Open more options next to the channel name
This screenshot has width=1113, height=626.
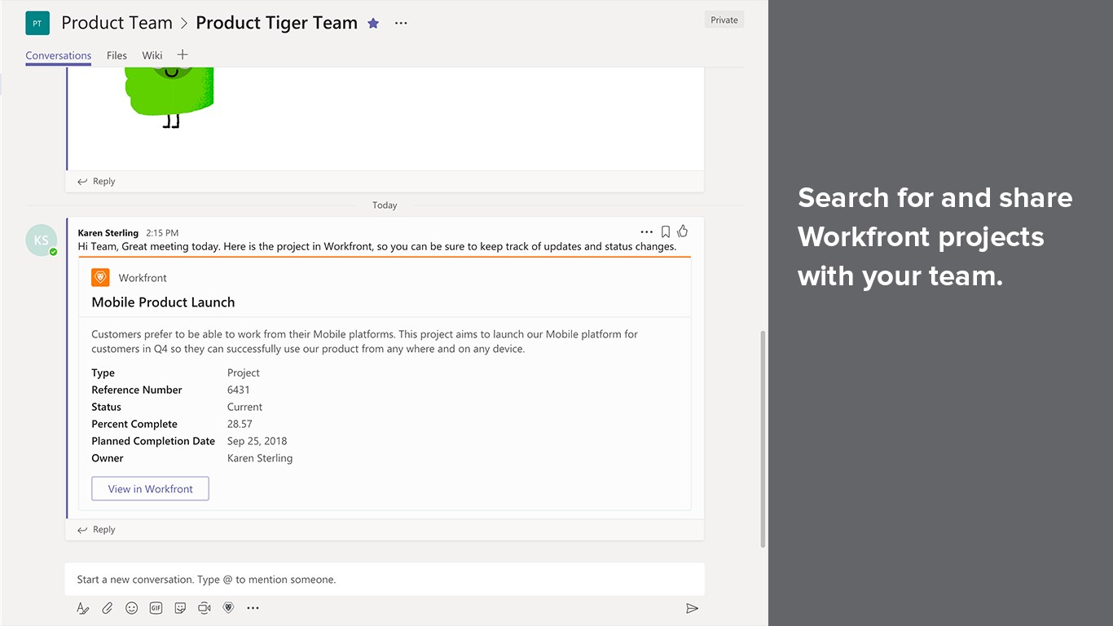pos(401,23)
